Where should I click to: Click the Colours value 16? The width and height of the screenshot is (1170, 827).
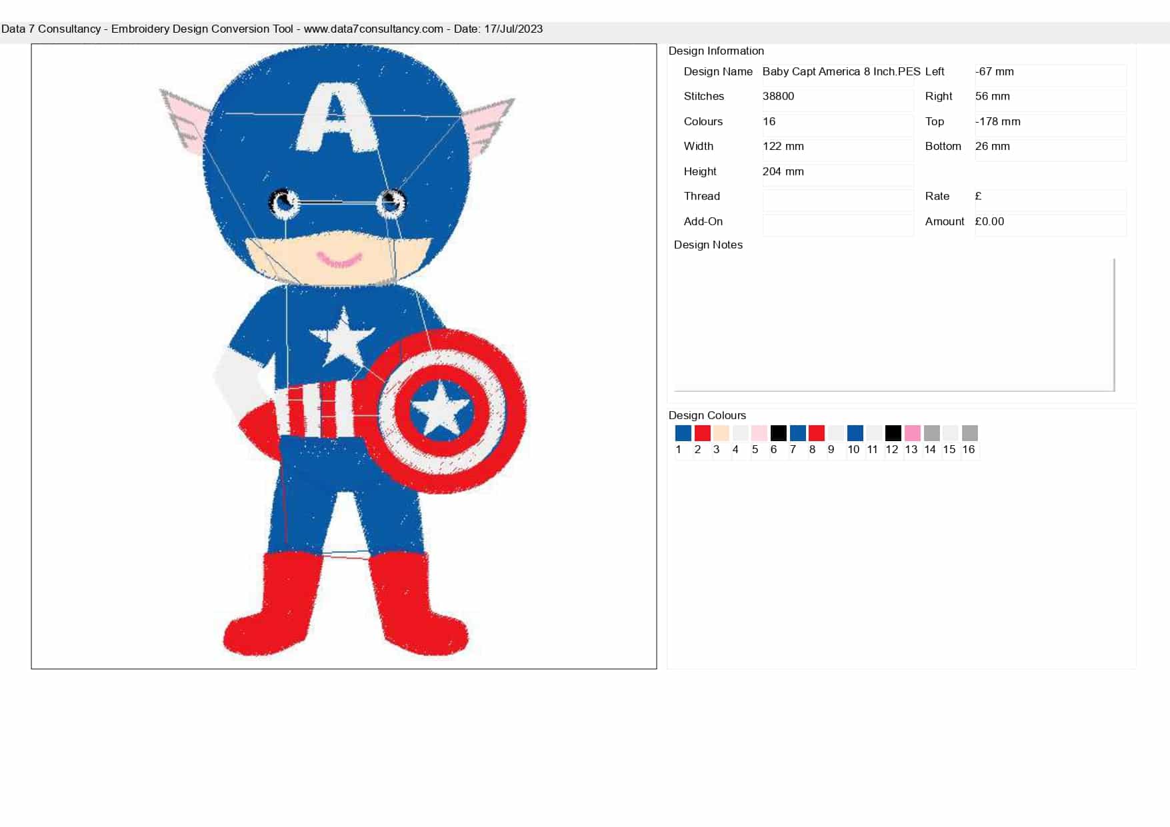(838, 125)
